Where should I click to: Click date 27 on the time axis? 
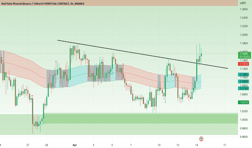coord(28,145)
